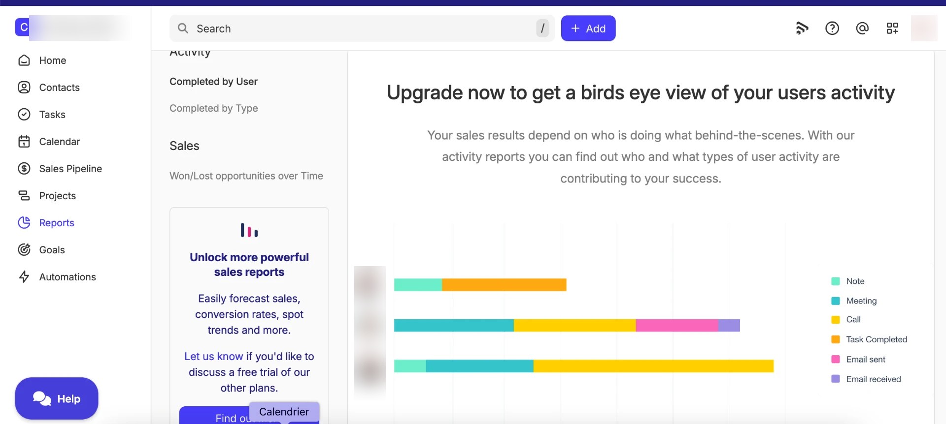946x424 pixels.
Task: Go to Home in the sidebar
Action: (x=53, y=61)
